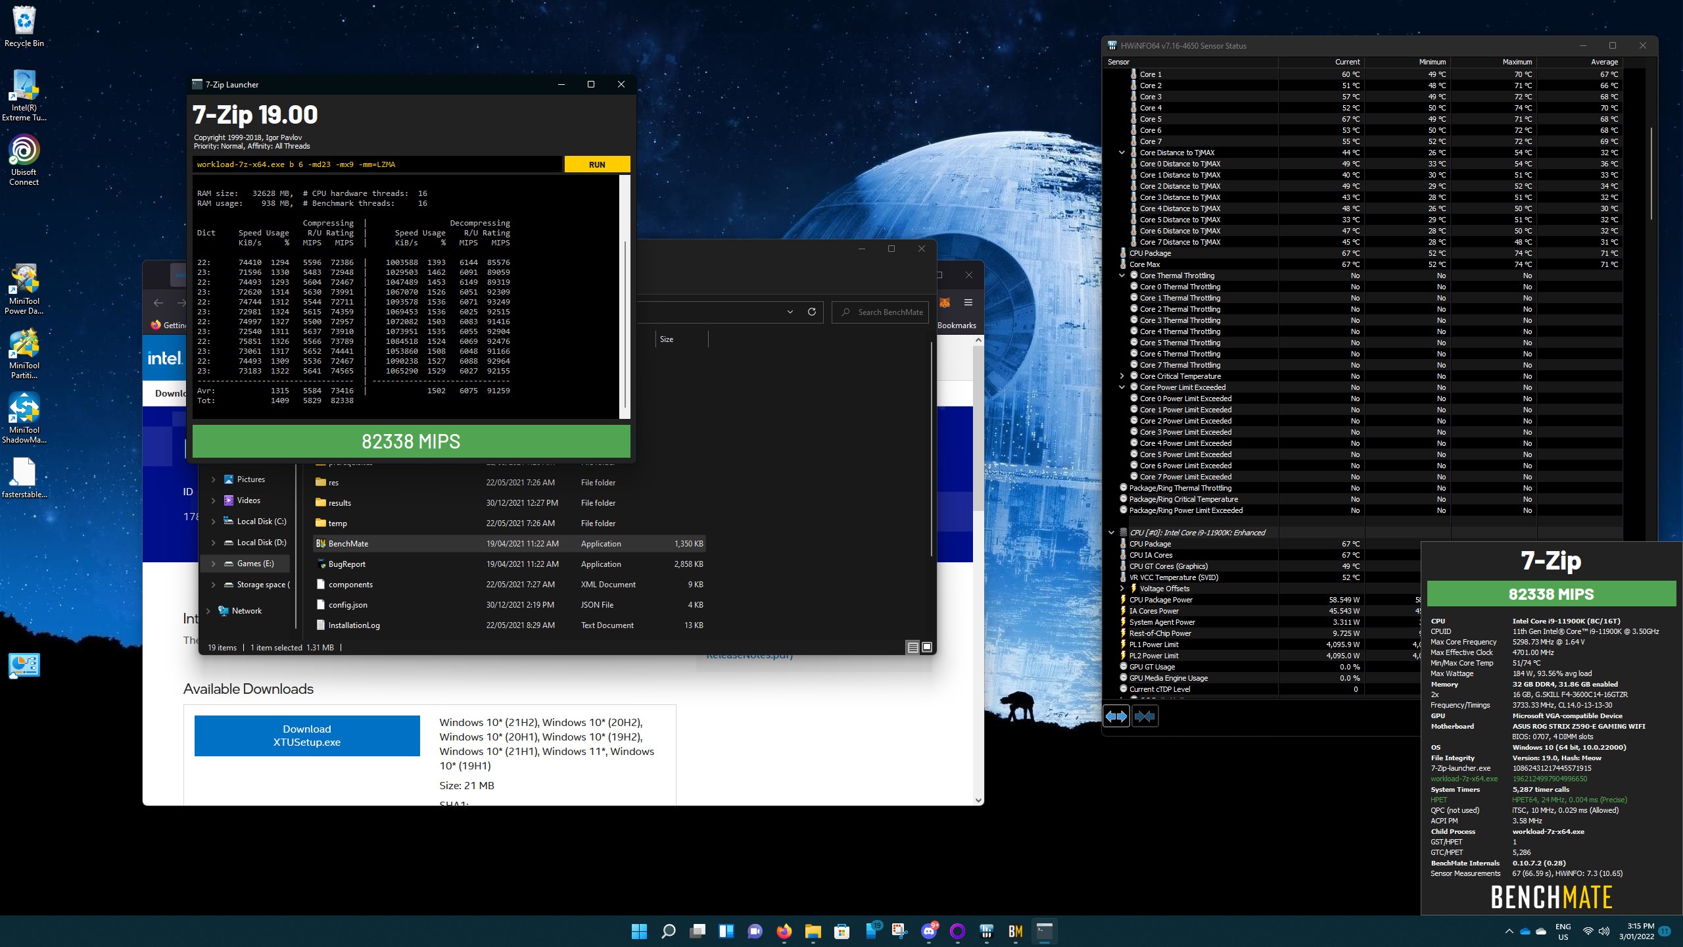Screen dimensions: 1683x947
Task: Select the results folder
Action: click(x=509, y=503)
